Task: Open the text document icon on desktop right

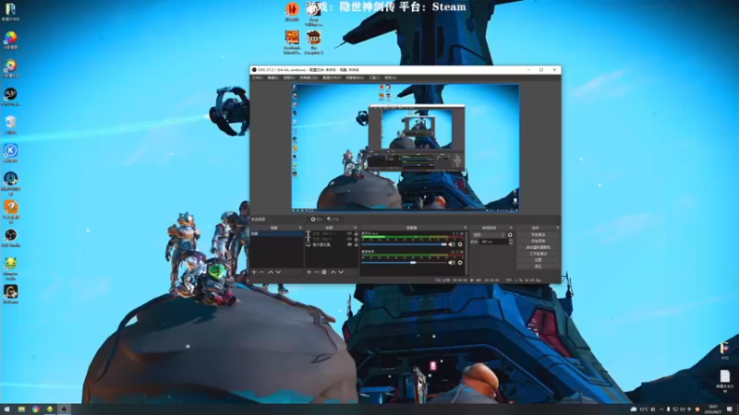Action: tap(725, 380)
